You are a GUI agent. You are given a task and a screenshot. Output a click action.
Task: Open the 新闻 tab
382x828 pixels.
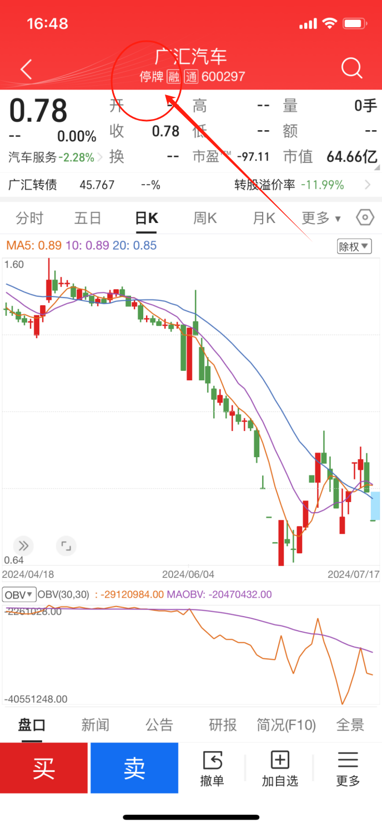pyautogui.click(x=95, y=725)
